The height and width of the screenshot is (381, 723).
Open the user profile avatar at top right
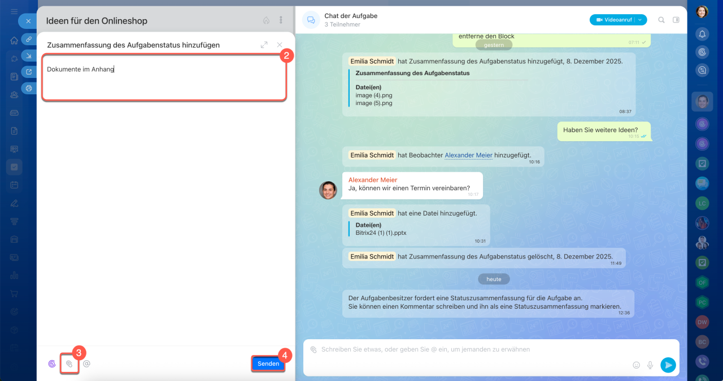[702, 12]
